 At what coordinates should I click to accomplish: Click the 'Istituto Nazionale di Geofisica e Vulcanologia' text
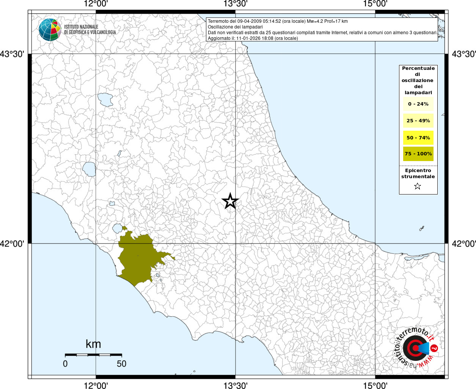90,30
